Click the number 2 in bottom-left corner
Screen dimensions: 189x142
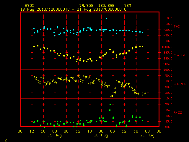pos(6,140)
